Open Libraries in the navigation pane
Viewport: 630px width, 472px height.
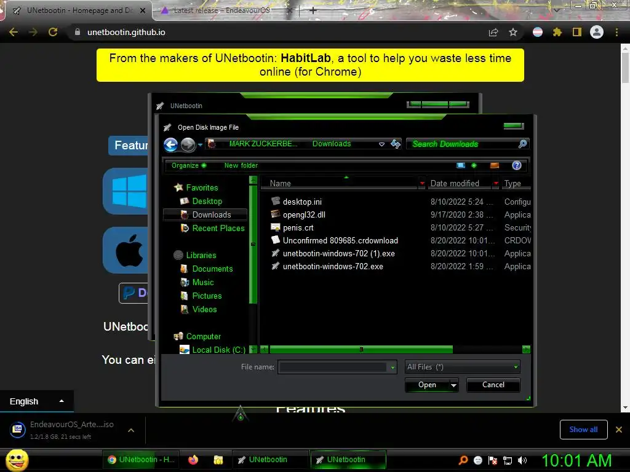201,255
